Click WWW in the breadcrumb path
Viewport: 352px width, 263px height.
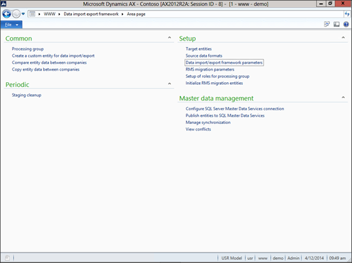(49, 14)
